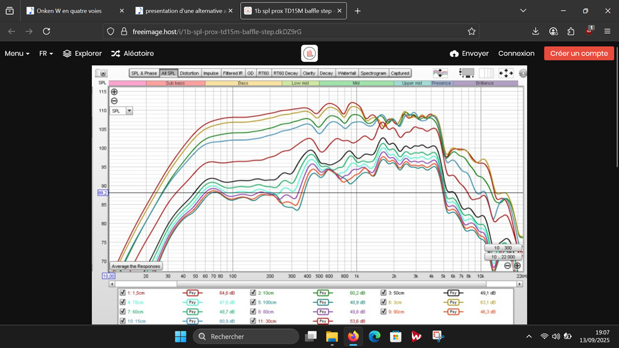Image resolution: width=619 pixels, height=348 pixels.
Task: Open the Firefox extensions puzzle icon
Action: pos(571,32)
